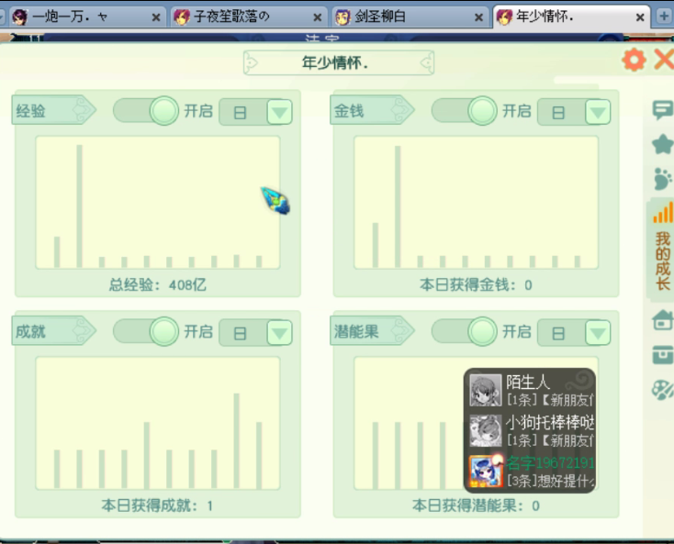The height and width of the screenshot is (544, 674).
Task: Toggle the 潜能果 slider switch
Action: click(465, 331)
